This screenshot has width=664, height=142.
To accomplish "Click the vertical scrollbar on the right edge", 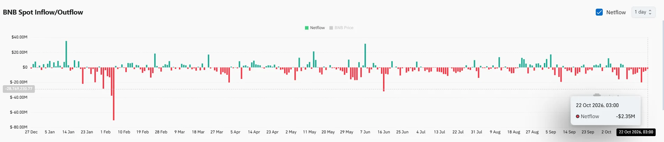I will coord(663,65).
